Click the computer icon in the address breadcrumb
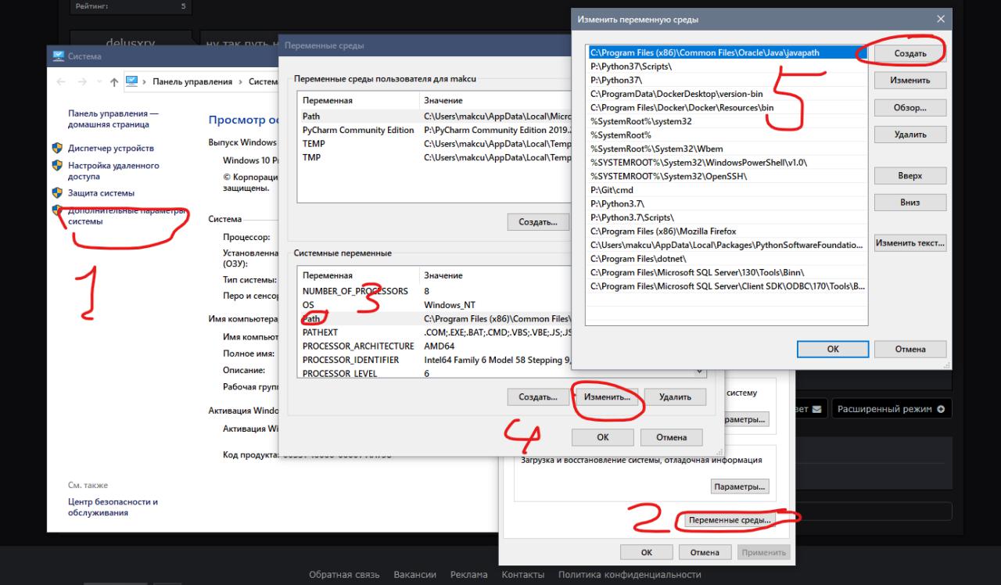This screenshot has width=1001, height=585. (x=132, y=81)
